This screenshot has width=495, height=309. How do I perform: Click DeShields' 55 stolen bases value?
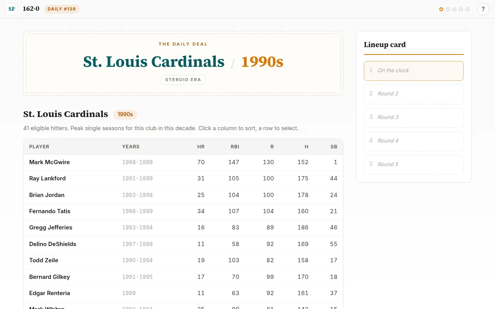(334, 244)
